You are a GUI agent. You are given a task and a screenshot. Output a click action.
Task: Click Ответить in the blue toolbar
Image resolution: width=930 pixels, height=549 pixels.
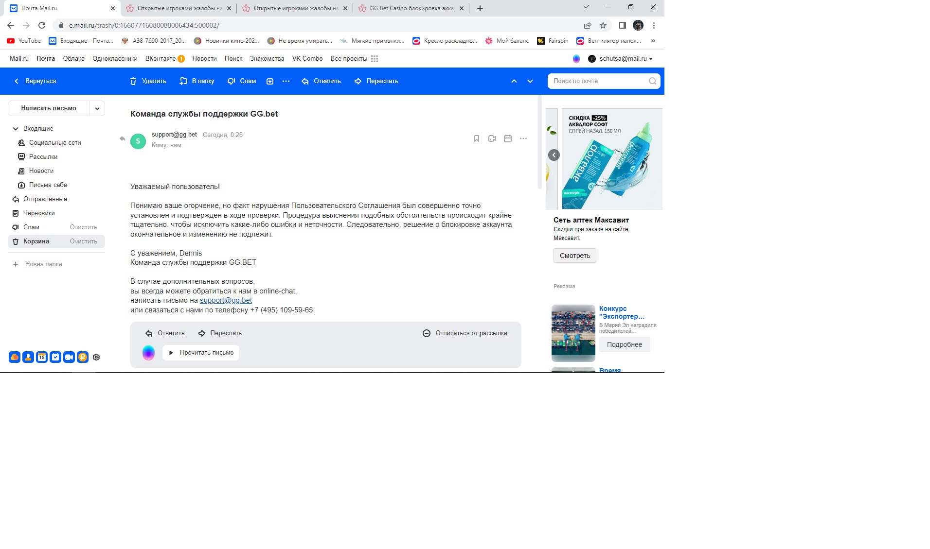pos(321,81)
